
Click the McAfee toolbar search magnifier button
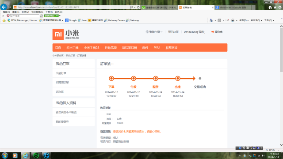click(x=41, y=16)
